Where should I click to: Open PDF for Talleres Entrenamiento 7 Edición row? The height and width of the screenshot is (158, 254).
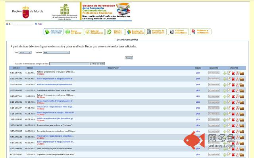coord(237,73)
